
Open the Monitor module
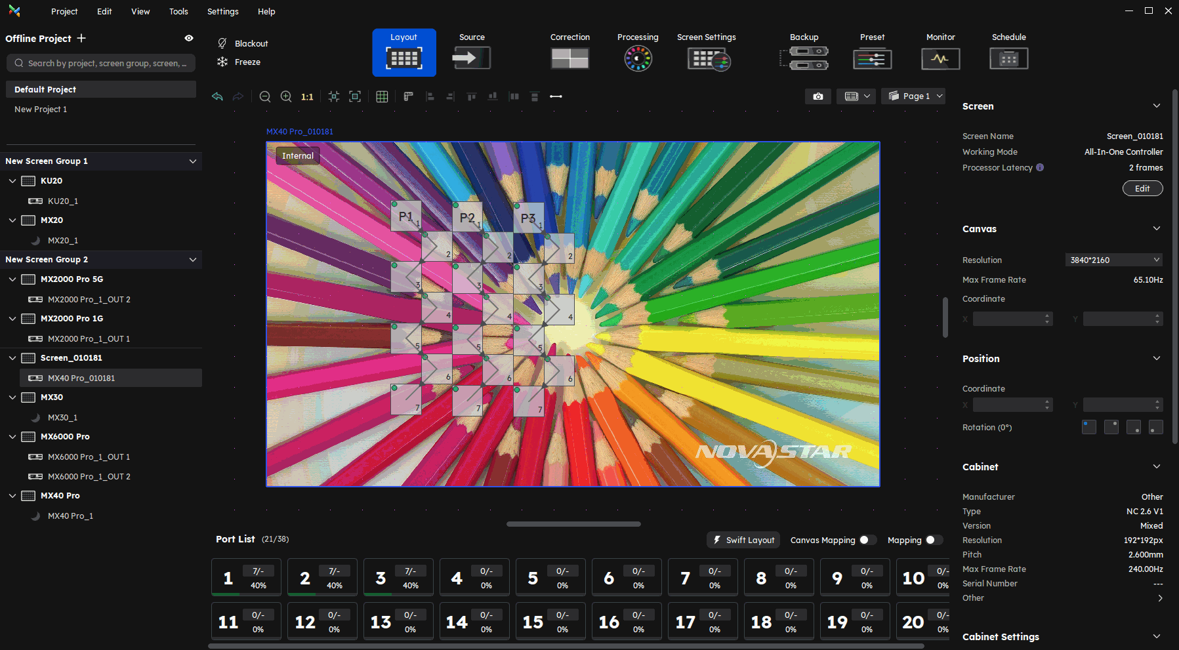(x=940, y=59)
